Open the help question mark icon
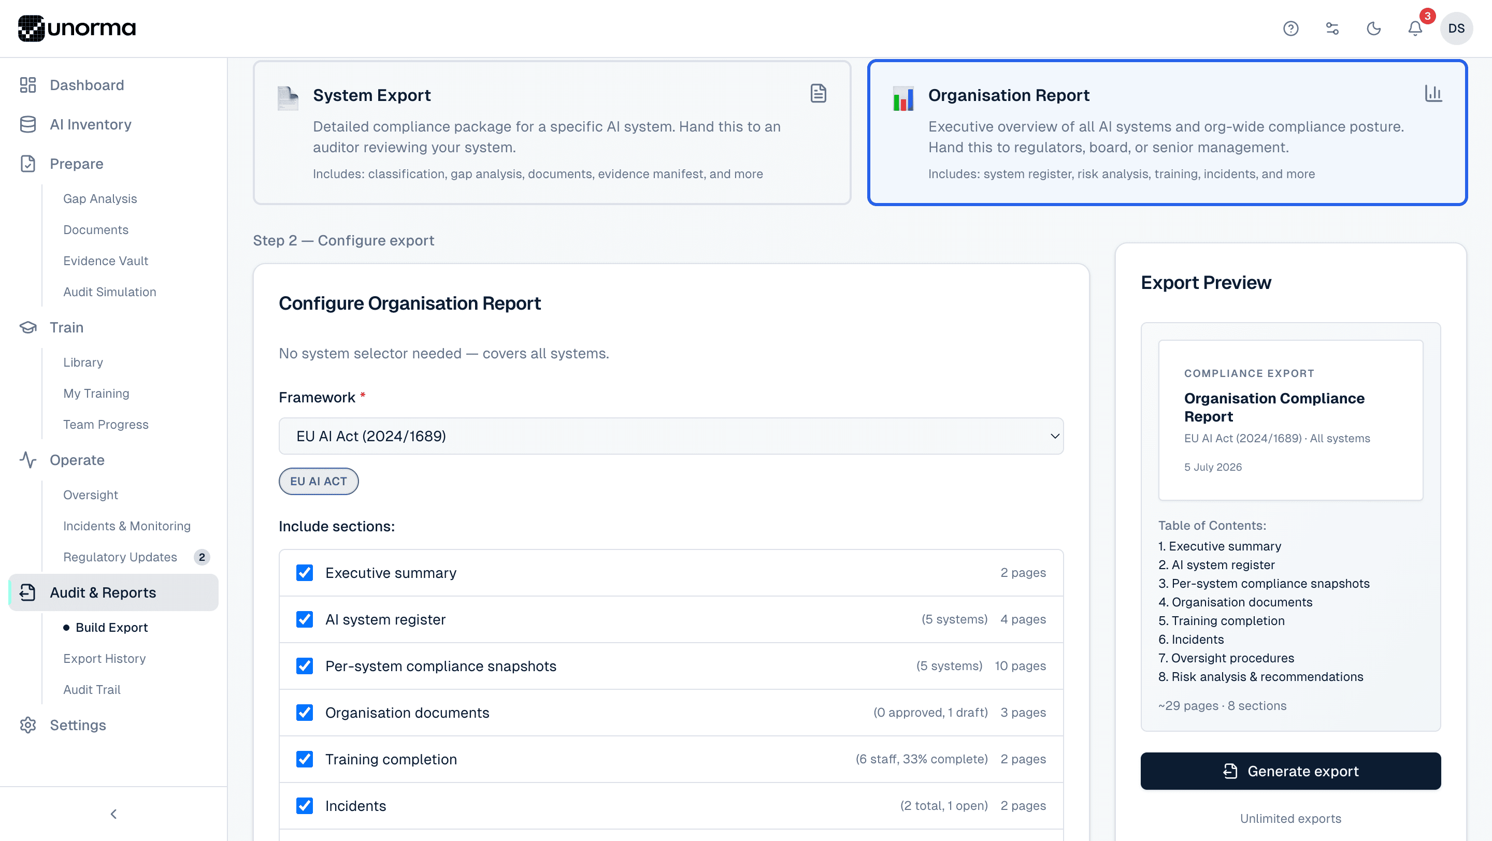Screen dimensions: 1492x841 (1290, 28)
